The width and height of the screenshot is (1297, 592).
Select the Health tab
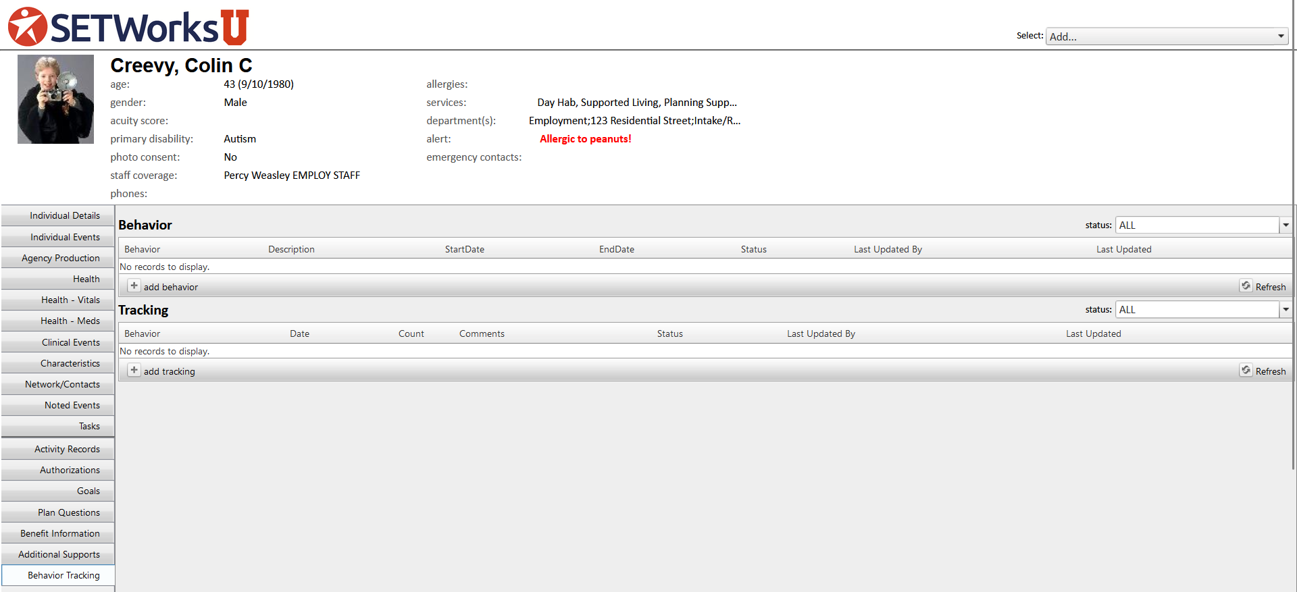pos(58,279)
